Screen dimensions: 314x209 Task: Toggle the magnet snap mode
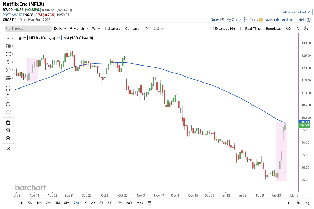point(8,88)
